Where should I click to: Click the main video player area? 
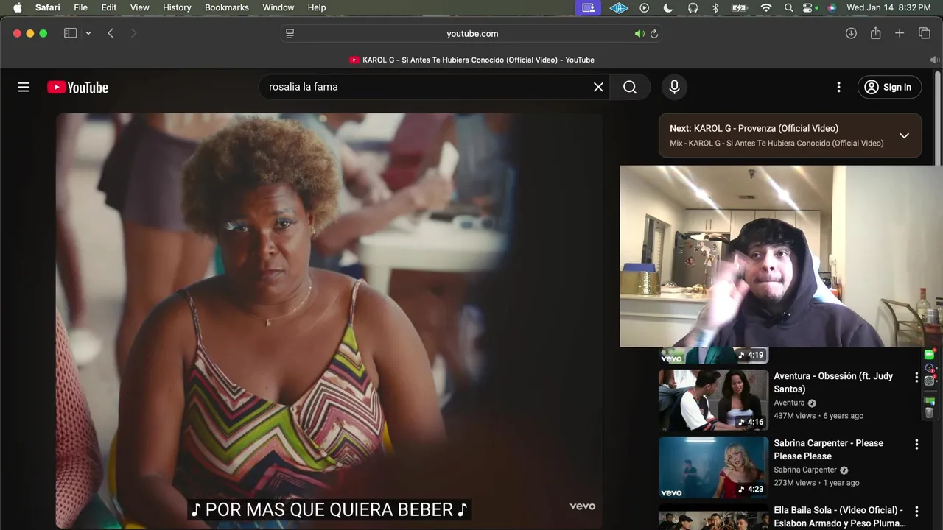329,321
